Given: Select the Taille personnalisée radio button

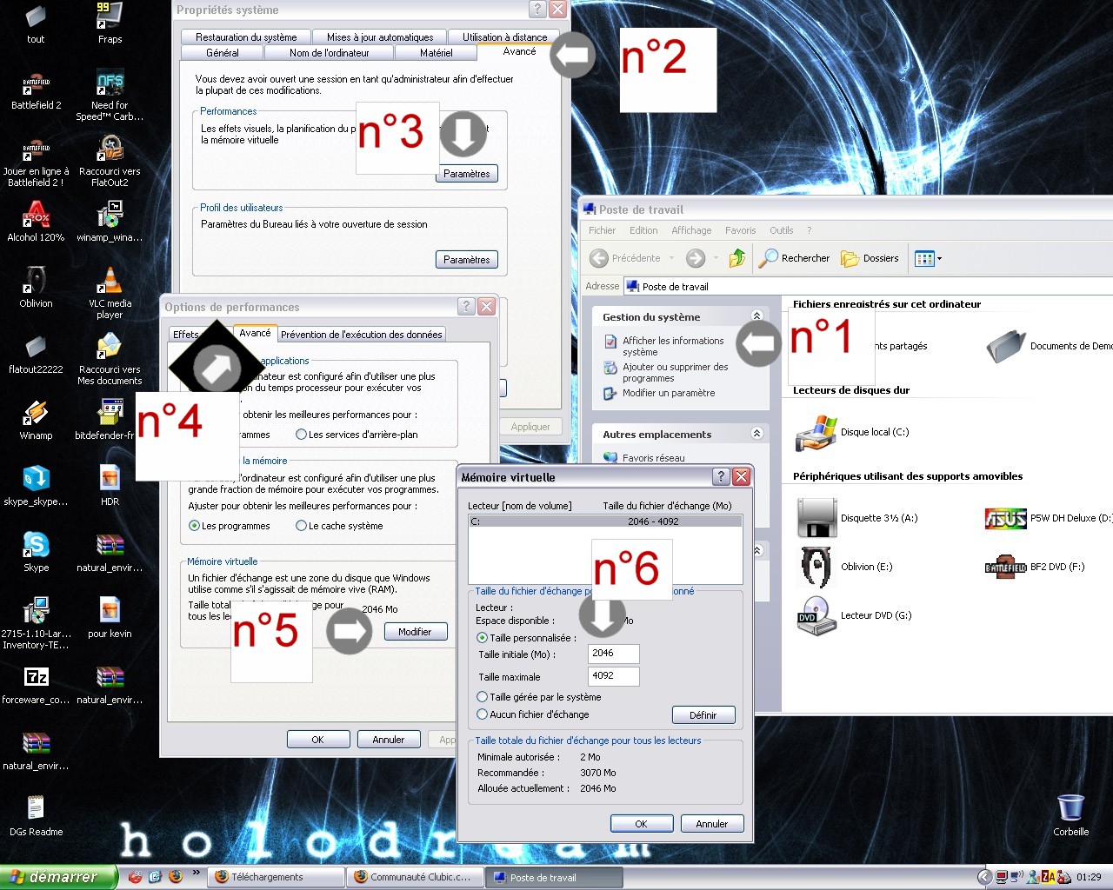Looking at the screenshot, I should 483,638.
